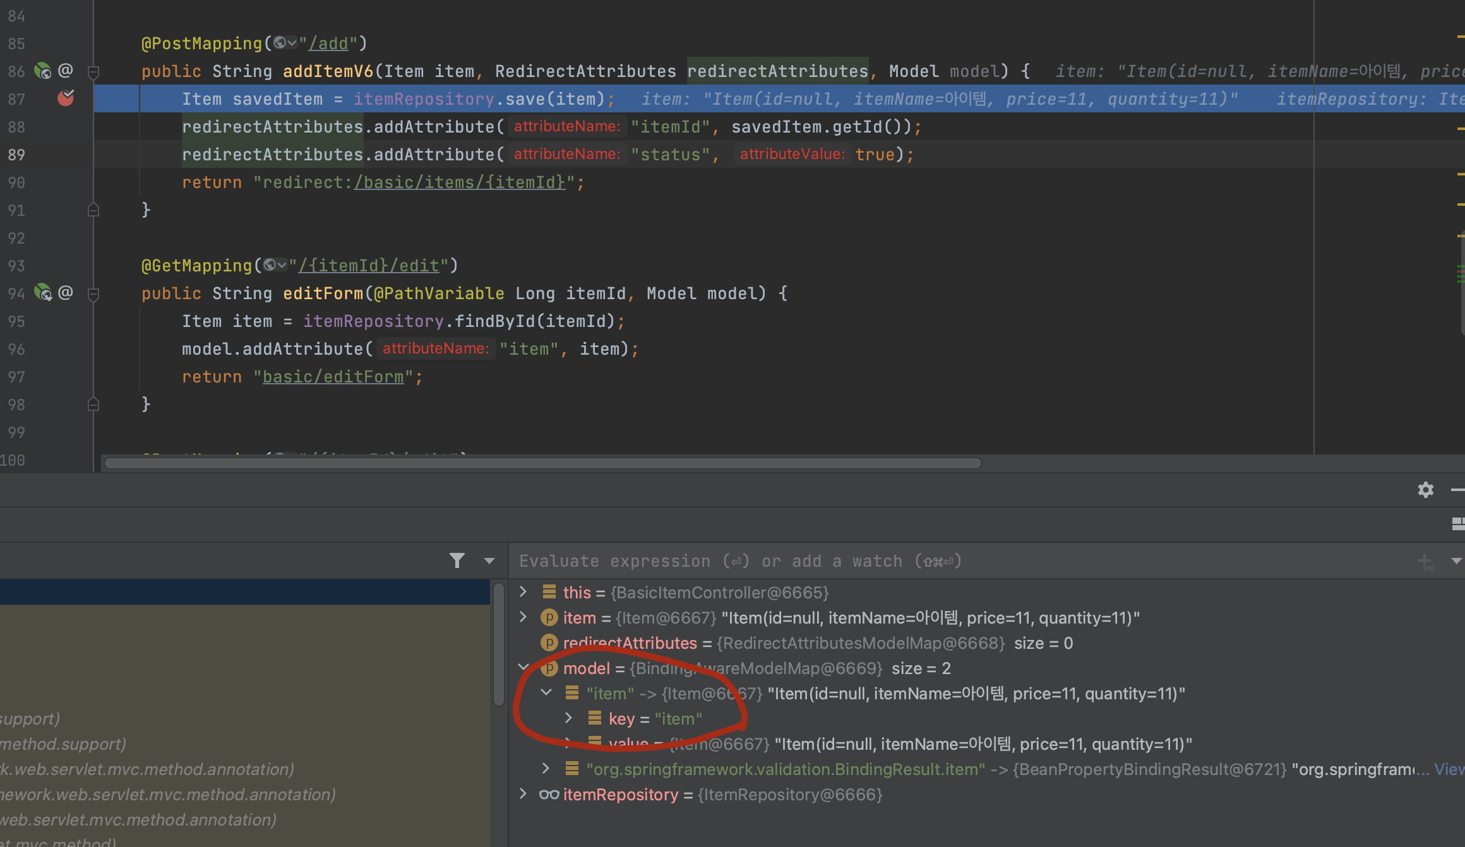Click the parameter icon next to 'item' variable

tap(549, 617)
